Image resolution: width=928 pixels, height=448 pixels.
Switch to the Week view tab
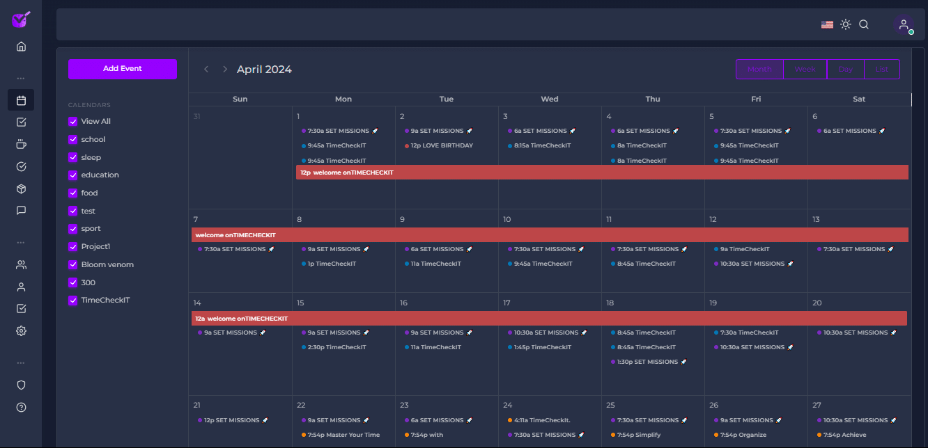[805, 70]
